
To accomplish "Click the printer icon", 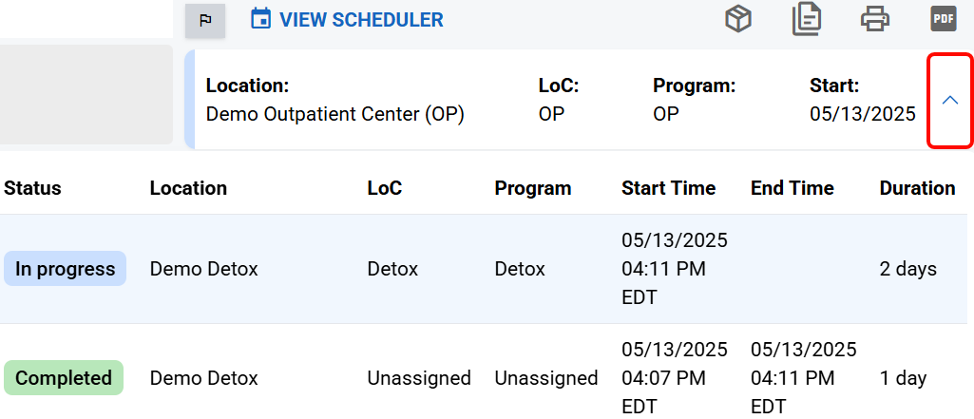I will coord(874,19).
